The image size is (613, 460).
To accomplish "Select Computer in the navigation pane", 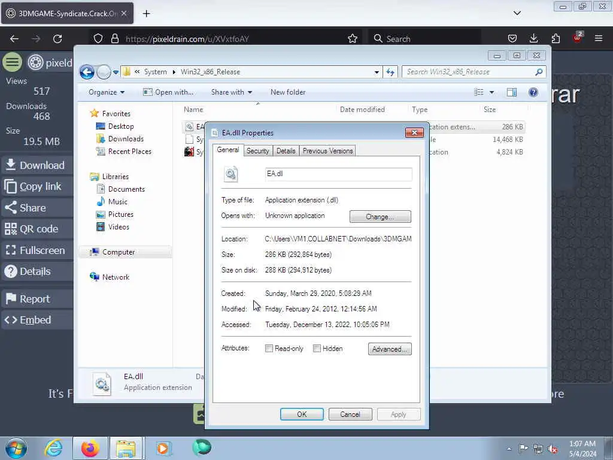I will pyautogui.click(x=119, y=252).
